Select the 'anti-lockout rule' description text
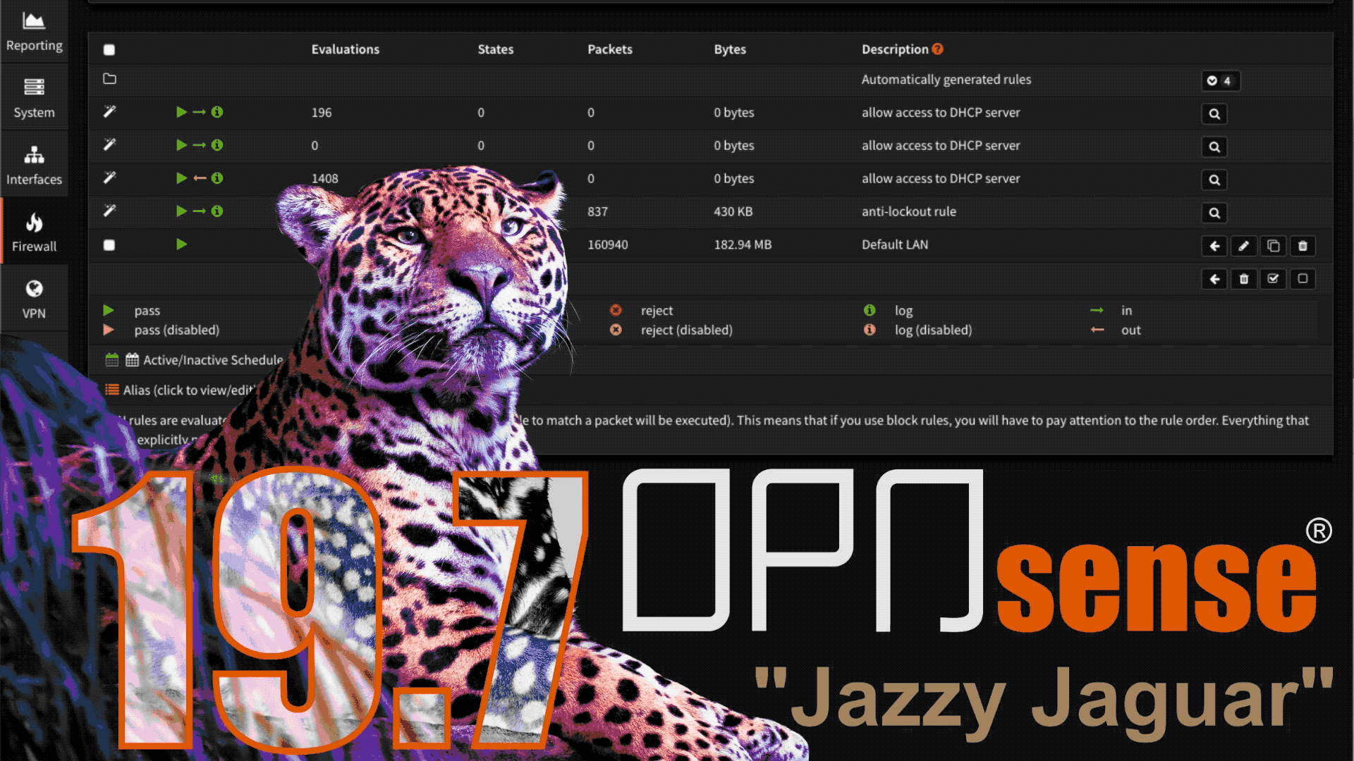This screenshot has width=1354, height=761. click(x=909, y=211)
